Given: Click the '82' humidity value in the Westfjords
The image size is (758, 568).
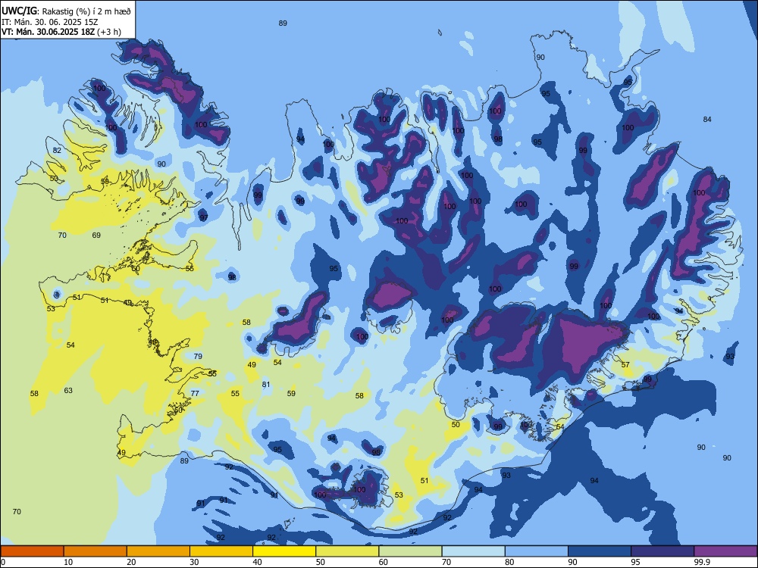Looking at the screenshot, I should 57,150.
